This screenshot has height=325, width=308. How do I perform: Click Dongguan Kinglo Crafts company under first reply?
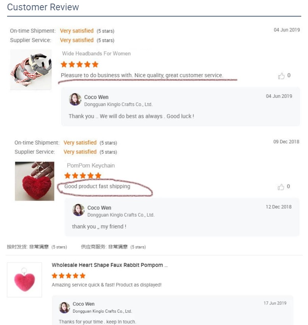click(118, 105)
